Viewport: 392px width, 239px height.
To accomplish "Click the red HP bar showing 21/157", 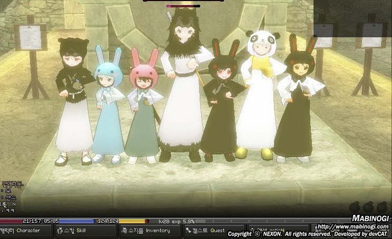I will tap(21, 221).
